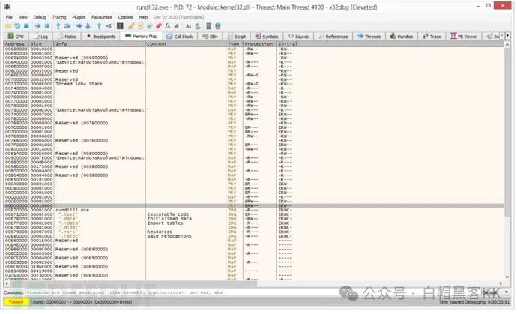Click the Run arrow icon
This screenshot has height=314, width=517.
click(x=38, y=26)
